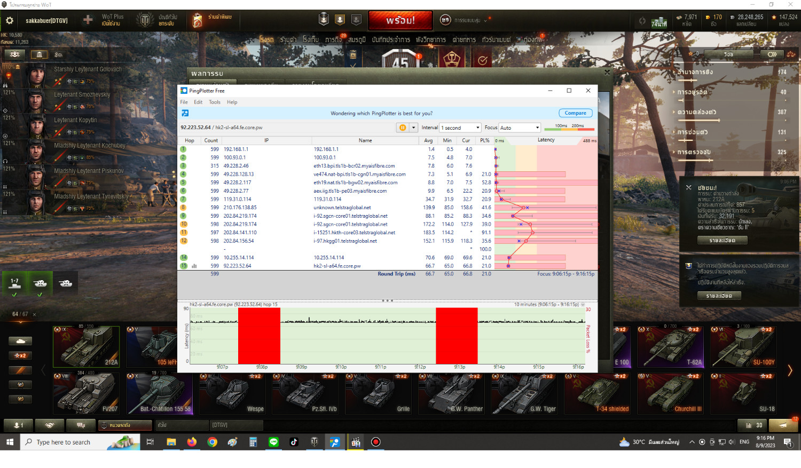Click the Round Trip (ms) summary label
This screenshot has width=801, height=468.
(396, 274)
